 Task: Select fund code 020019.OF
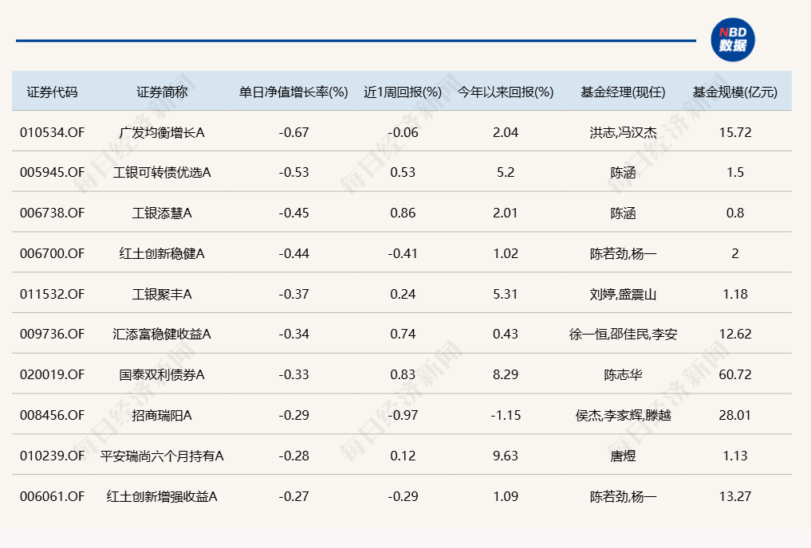52,374
